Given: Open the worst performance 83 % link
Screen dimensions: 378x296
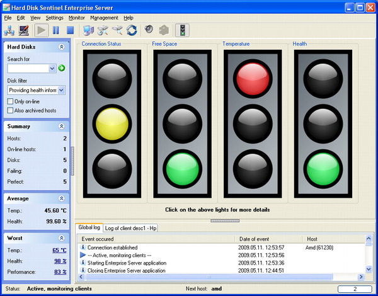Looking at the screenshot, I should tap(60, 272).
